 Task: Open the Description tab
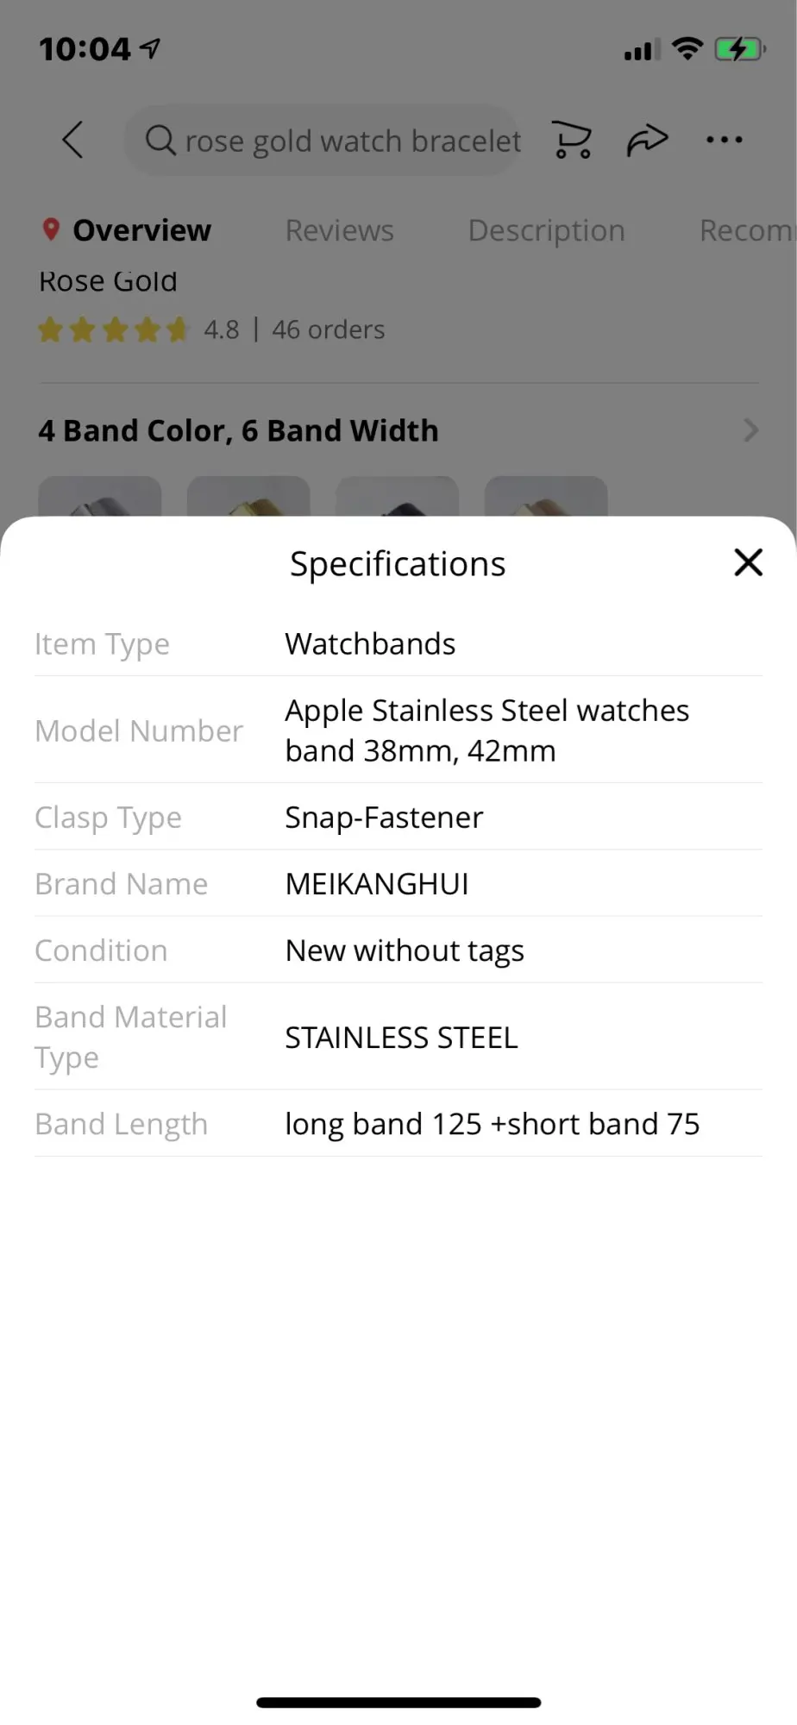point(546,230)
